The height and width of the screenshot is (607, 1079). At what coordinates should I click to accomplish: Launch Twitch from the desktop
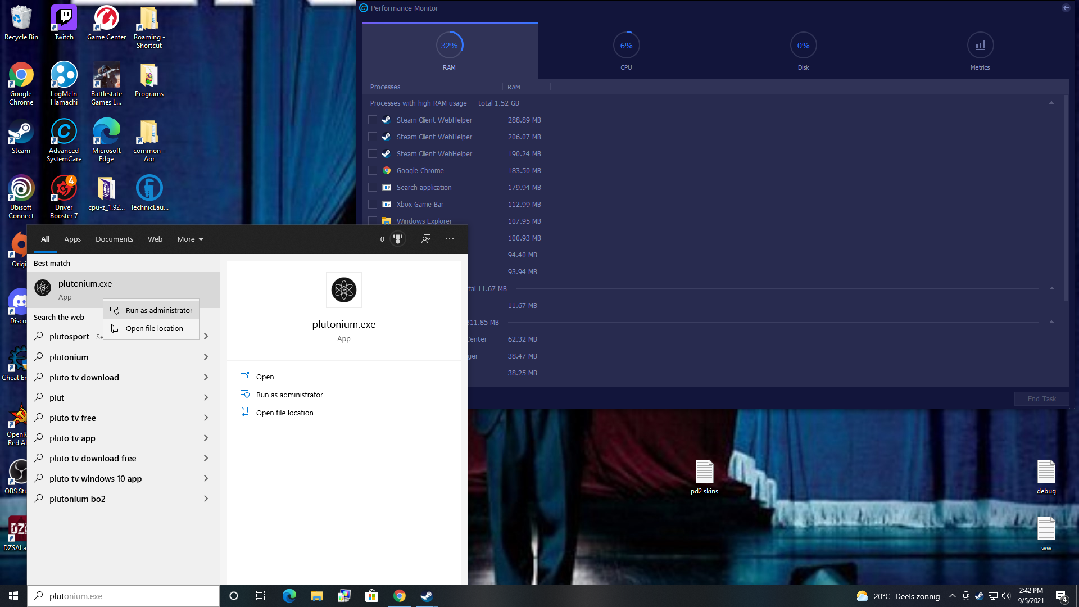(x=64, y=22)
